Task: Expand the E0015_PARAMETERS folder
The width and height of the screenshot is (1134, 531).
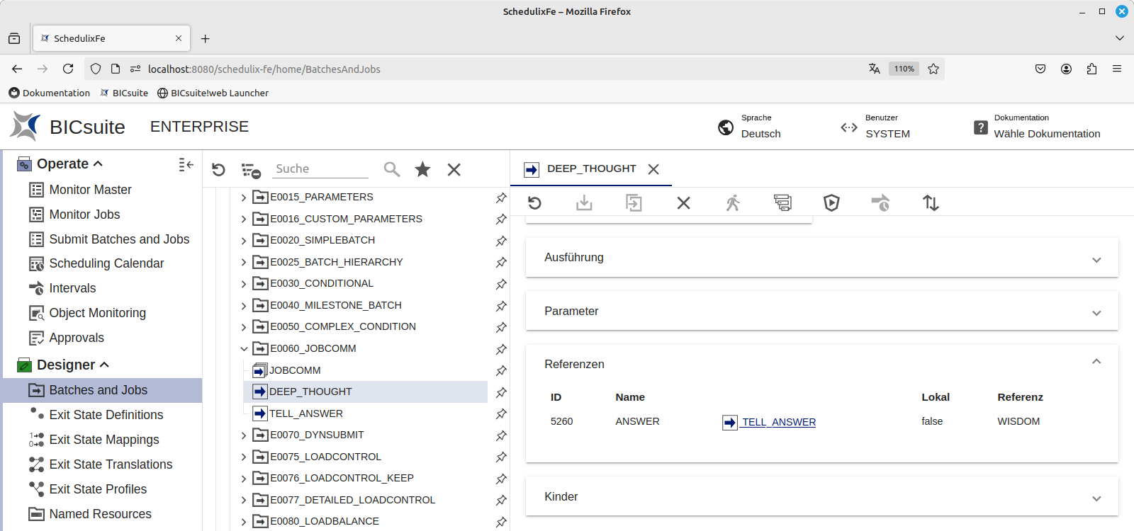Action: [244, 198]
